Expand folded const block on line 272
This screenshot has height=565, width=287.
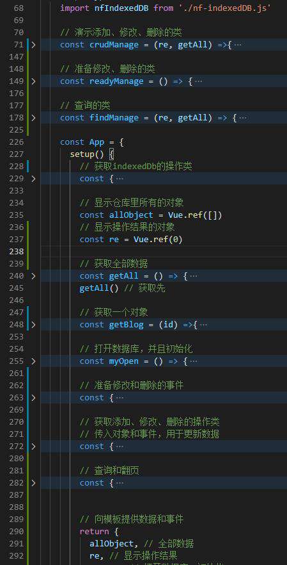33,446
